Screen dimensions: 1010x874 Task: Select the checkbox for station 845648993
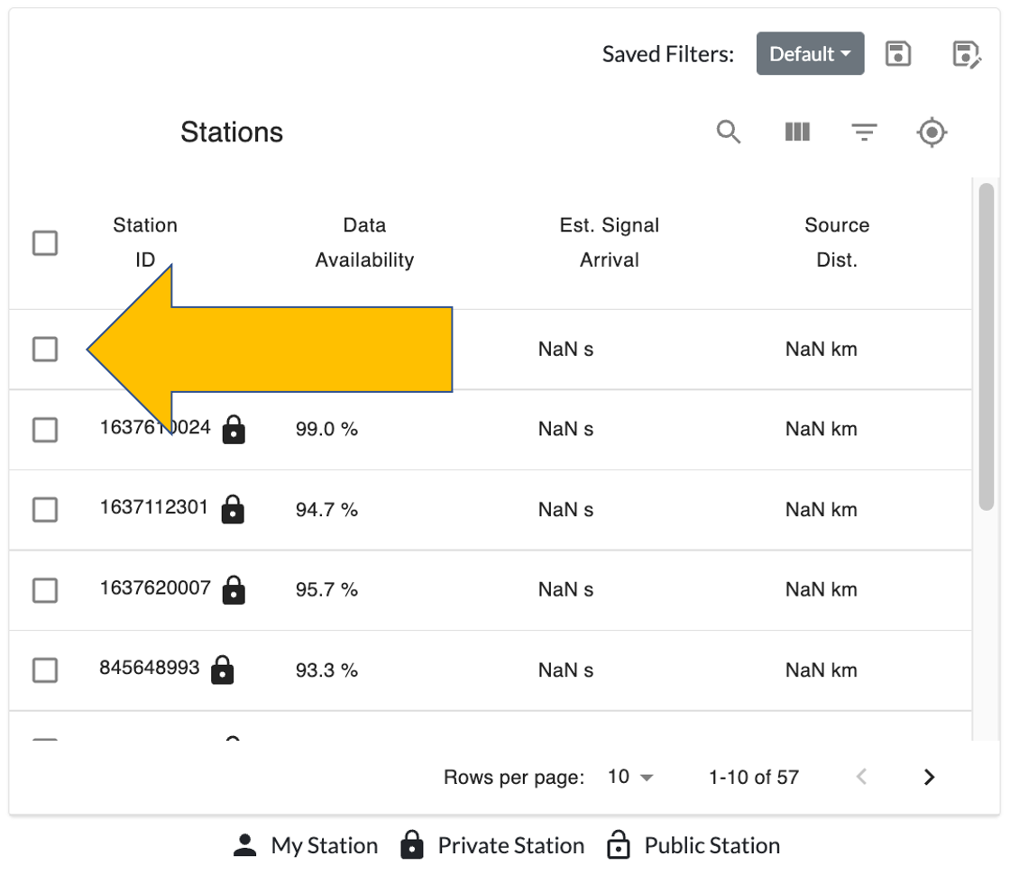(x=45, y=670)
